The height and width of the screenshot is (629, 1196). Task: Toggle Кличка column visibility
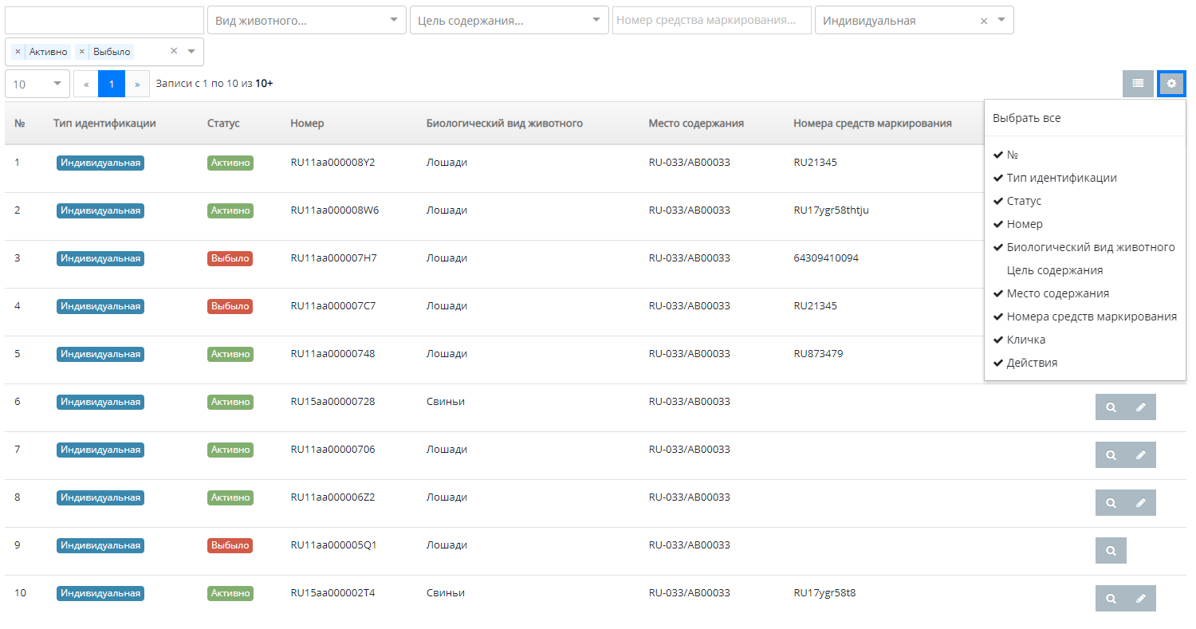click(1084, 340)
